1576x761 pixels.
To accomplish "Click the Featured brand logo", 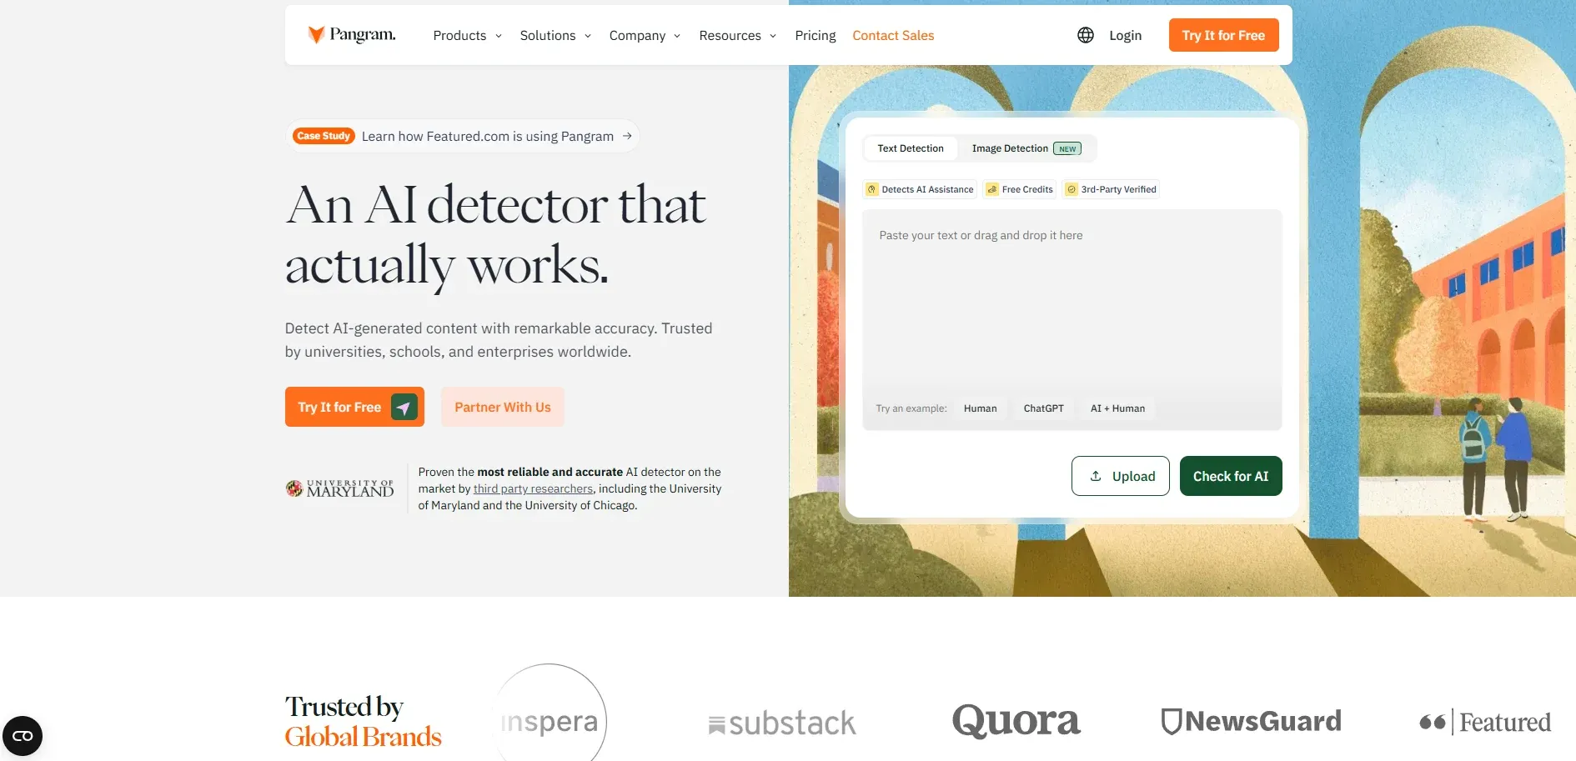I will click(1485, 722).
